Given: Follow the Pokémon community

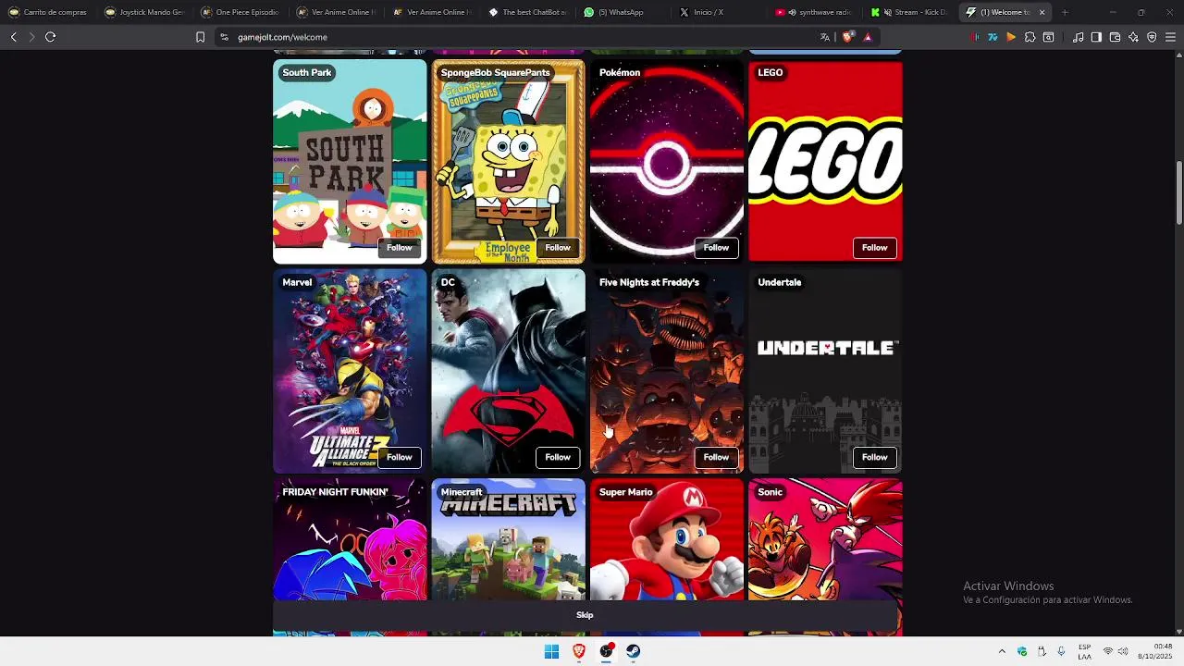Looking at the screenshot, I should (716, 248).
